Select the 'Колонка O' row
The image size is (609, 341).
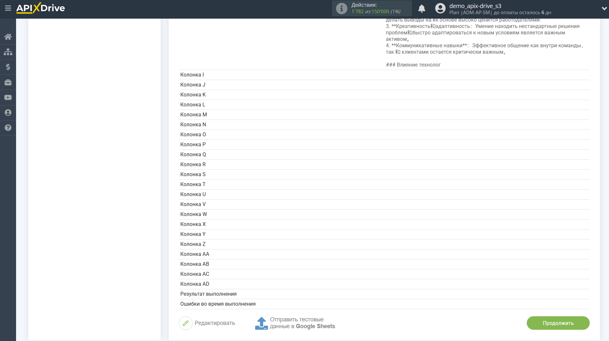pyautogui.click(x=384, y=135)
